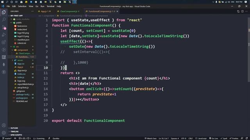Open the Edit menu
Image resolution: width=250 pixels, height=140 pixels.
click(14, 6)
